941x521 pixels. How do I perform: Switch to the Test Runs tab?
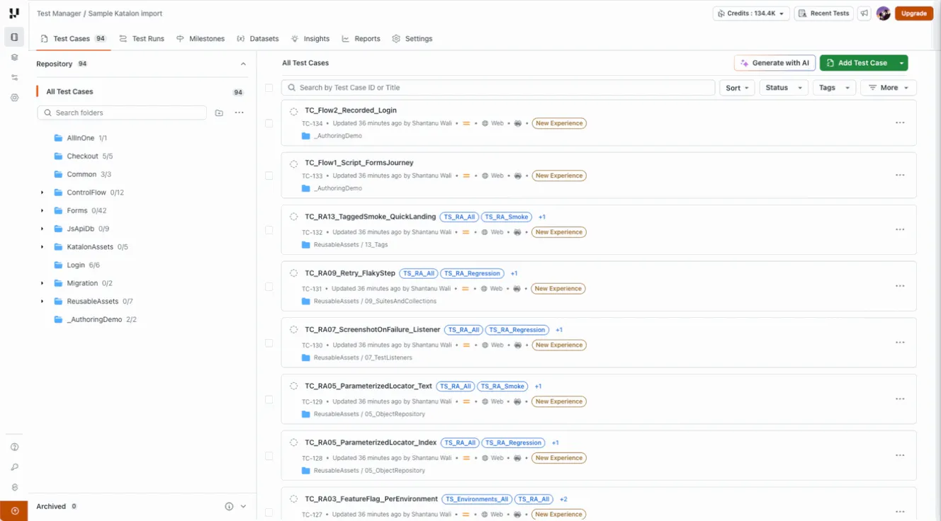[142, 38]
